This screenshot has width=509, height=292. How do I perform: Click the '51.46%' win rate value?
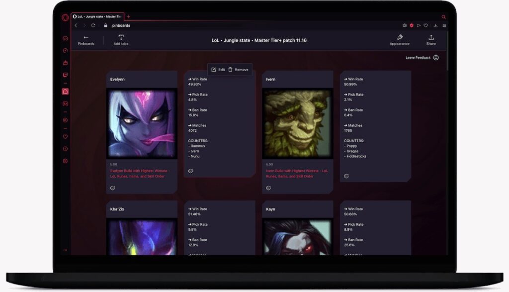[194, 214]
